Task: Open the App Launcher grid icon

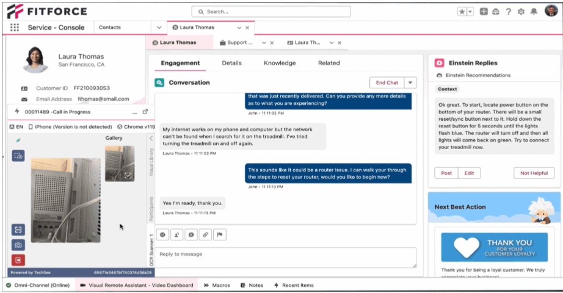Action: (15, 27)
